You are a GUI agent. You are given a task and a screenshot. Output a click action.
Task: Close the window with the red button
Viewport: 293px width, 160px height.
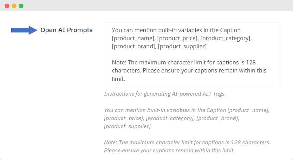tap(7, 6)
